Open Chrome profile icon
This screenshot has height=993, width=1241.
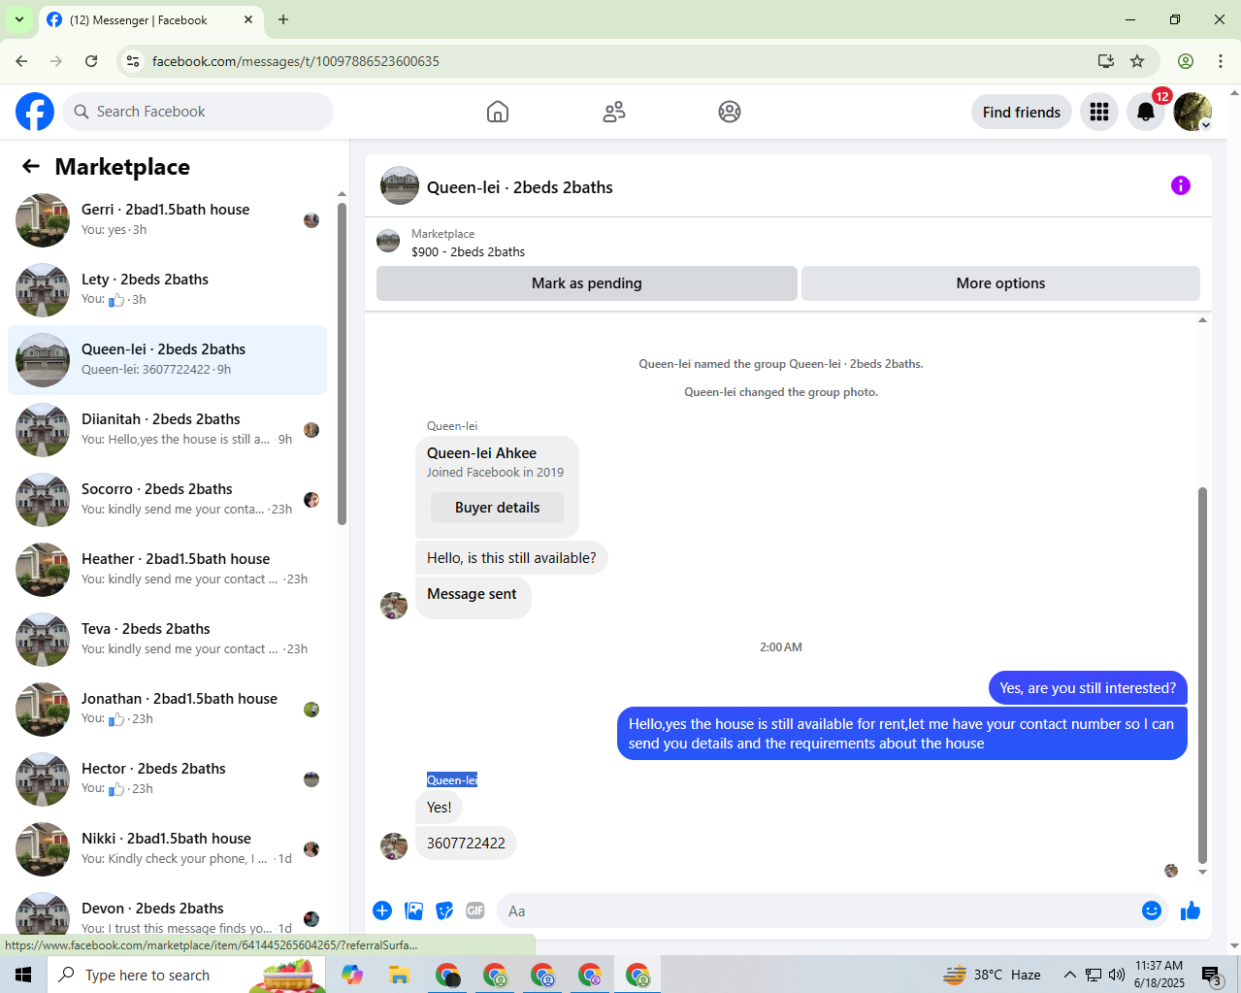pos(1186,61)
